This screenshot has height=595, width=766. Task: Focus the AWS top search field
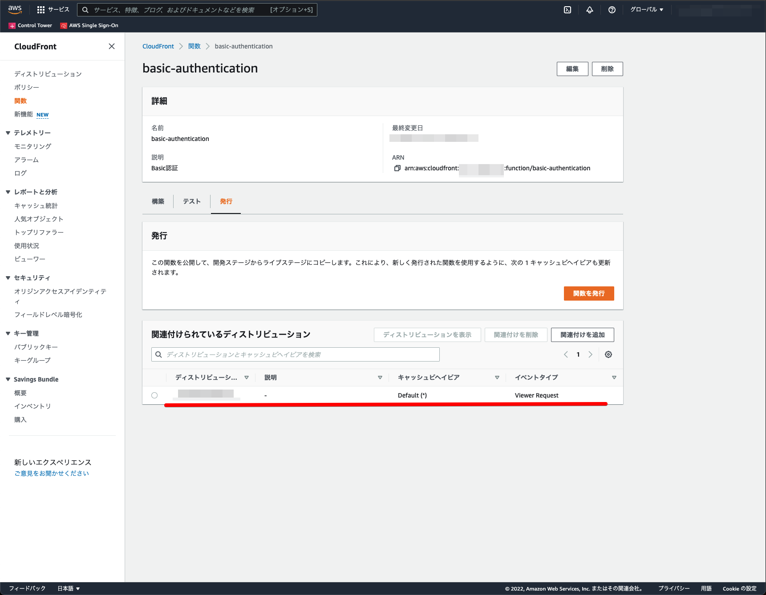(197, 10)
